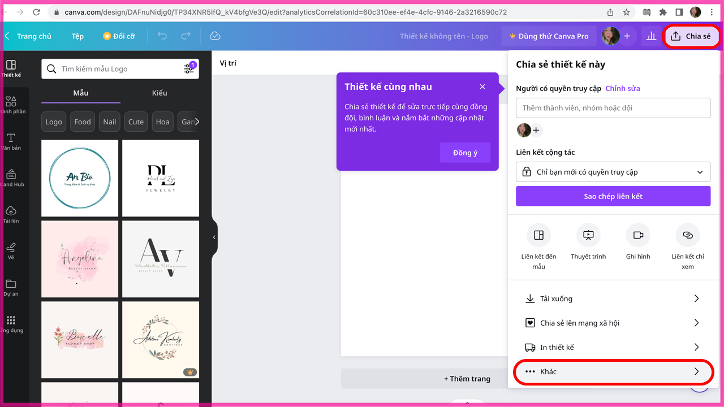
Task: Click the browser address bar URL
Action: coord(286,12)
